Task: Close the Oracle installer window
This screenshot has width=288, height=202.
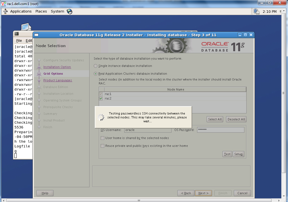Action: pos(251,35)
